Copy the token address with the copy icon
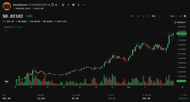Viewport: 190px width, 102px height. point(63,5)
